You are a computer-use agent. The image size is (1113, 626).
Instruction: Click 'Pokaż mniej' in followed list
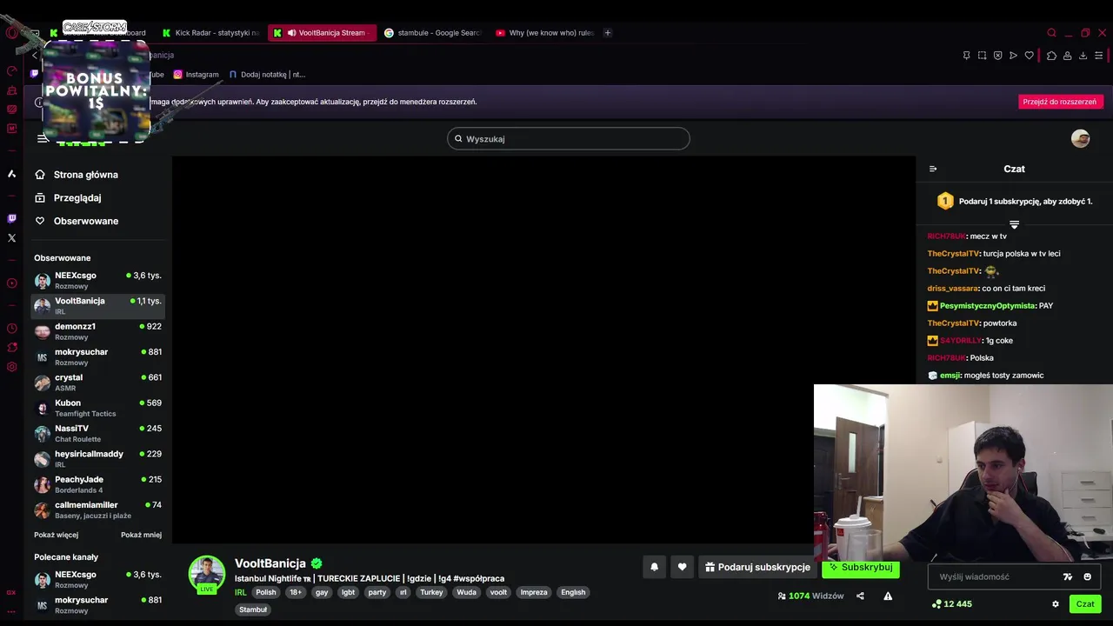pyautogui.click(x=141, y=535)
